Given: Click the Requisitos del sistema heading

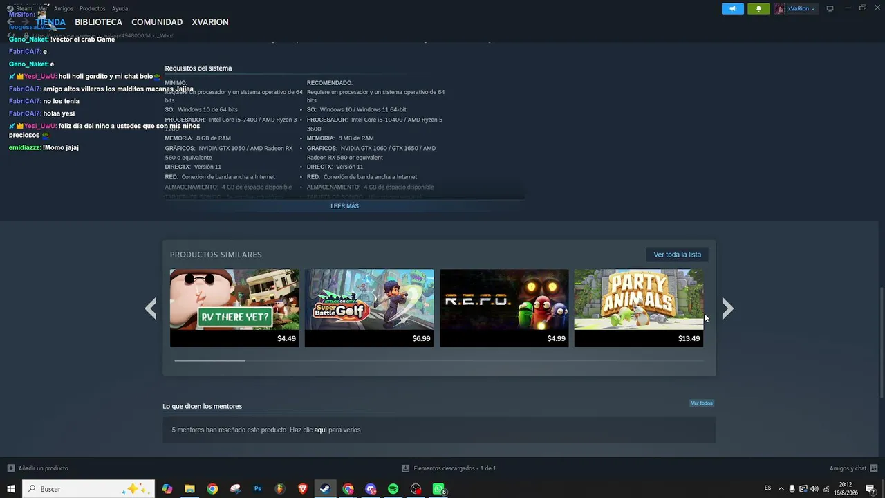Looking at the screenshot, I should (198, 68).
